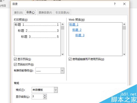Screen dimensions: 137x103
Task: Toggle the 页码右对齐(R) checkbox
Action: 15,65
